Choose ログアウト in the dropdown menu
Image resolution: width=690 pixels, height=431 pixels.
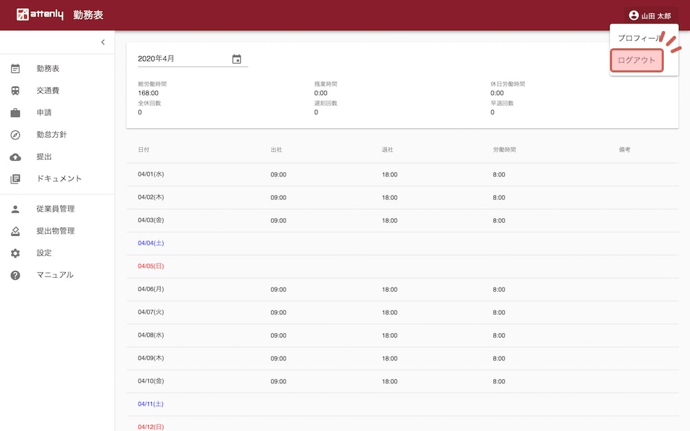[636, 61]
